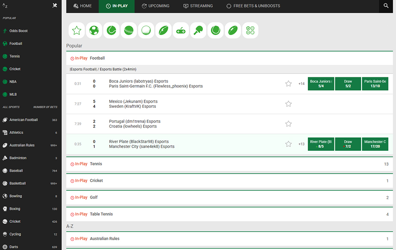
Task: Open the Mexico (Jekunam) Esports match
Action: (133, 101)
